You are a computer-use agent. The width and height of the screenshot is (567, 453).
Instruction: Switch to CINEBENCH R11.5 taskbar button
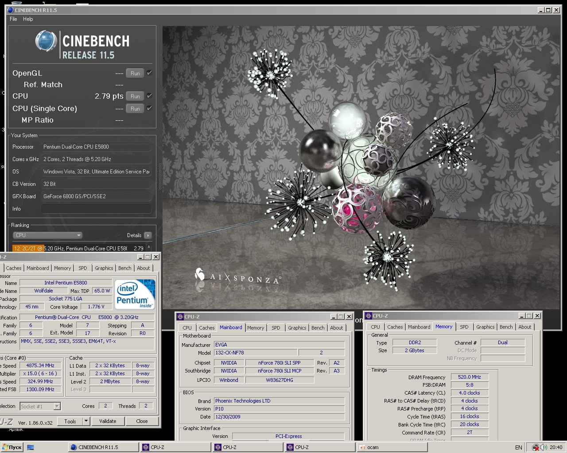(x=103, y=447)
